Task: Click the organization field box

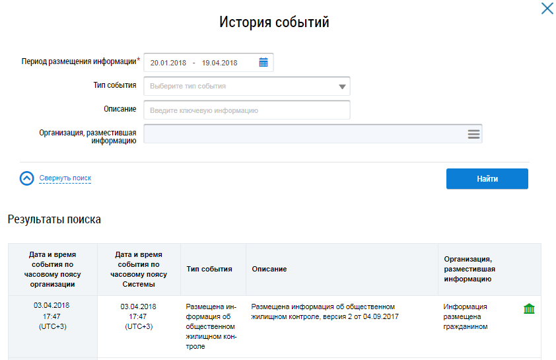Action: click(304, 134)
